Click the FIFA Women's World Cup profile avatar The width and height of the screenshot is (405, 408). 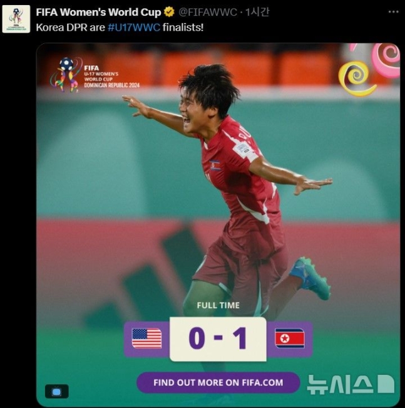coord(16,19)
